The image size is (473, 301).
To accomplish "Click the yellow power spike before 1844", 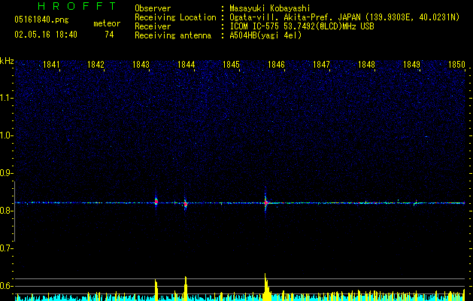I will point(186,288).
